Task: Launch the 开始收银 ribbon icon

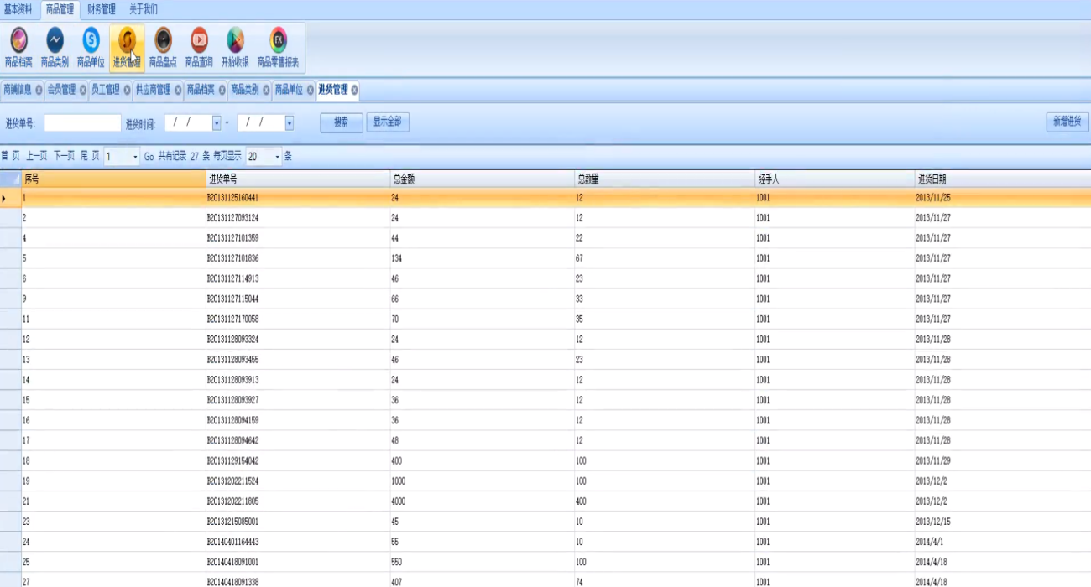Action: (x=235, y=47)
